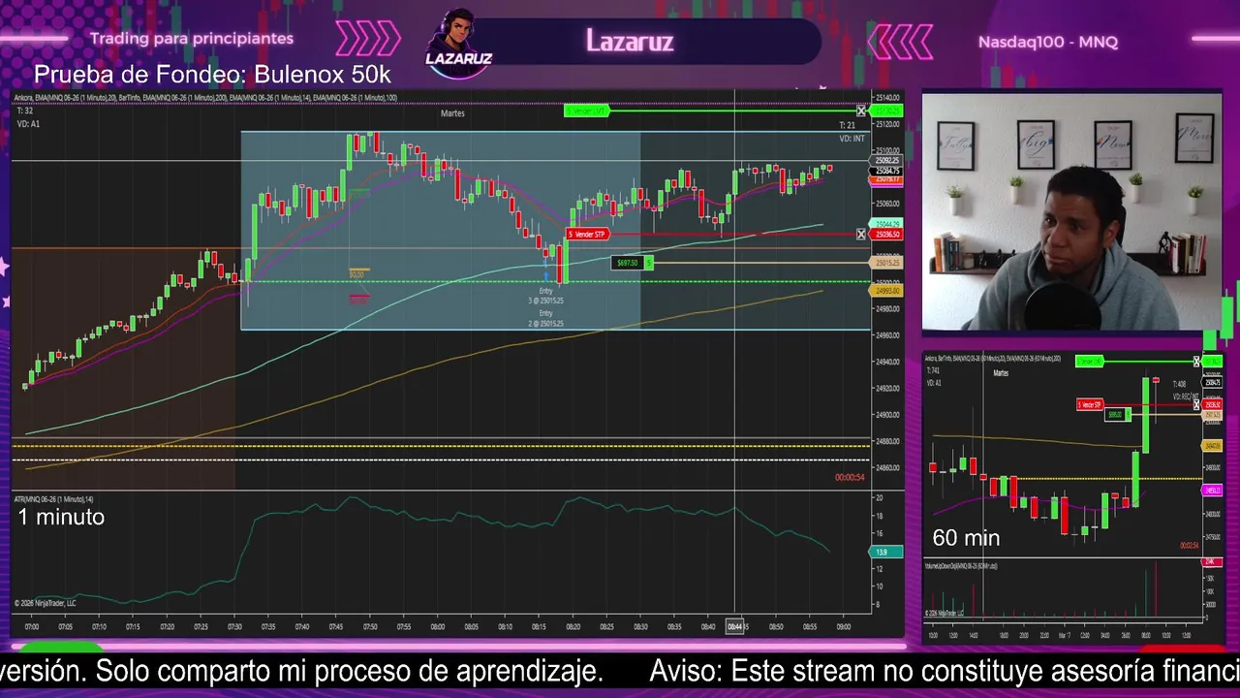Viewport: 1240px width, 698px height.
Task: Click the webcam video feed
Action: pos(1071,212)
